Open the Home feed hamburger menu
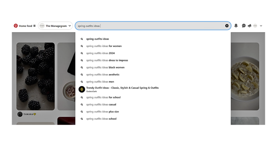Image resolution: width=277 pixels, height=145 pixels. [34, 26]
